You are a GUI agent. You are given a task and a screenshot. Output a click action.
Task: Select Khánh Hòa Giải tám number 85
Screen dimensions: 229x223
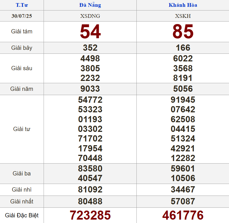(183, 31)
